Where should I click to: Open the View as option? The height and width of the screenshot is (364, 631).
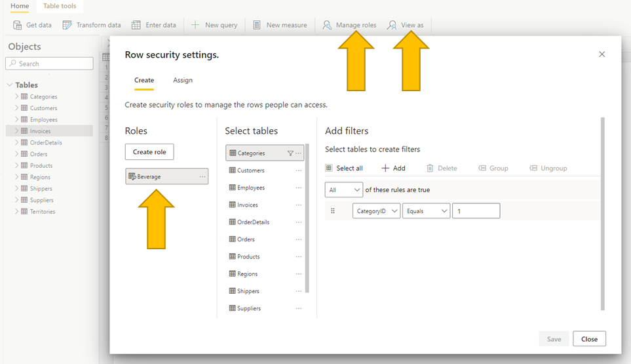point(405,25)
